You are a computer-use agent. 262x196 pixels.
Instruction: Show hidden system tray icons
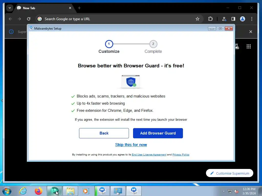[224, 191]
